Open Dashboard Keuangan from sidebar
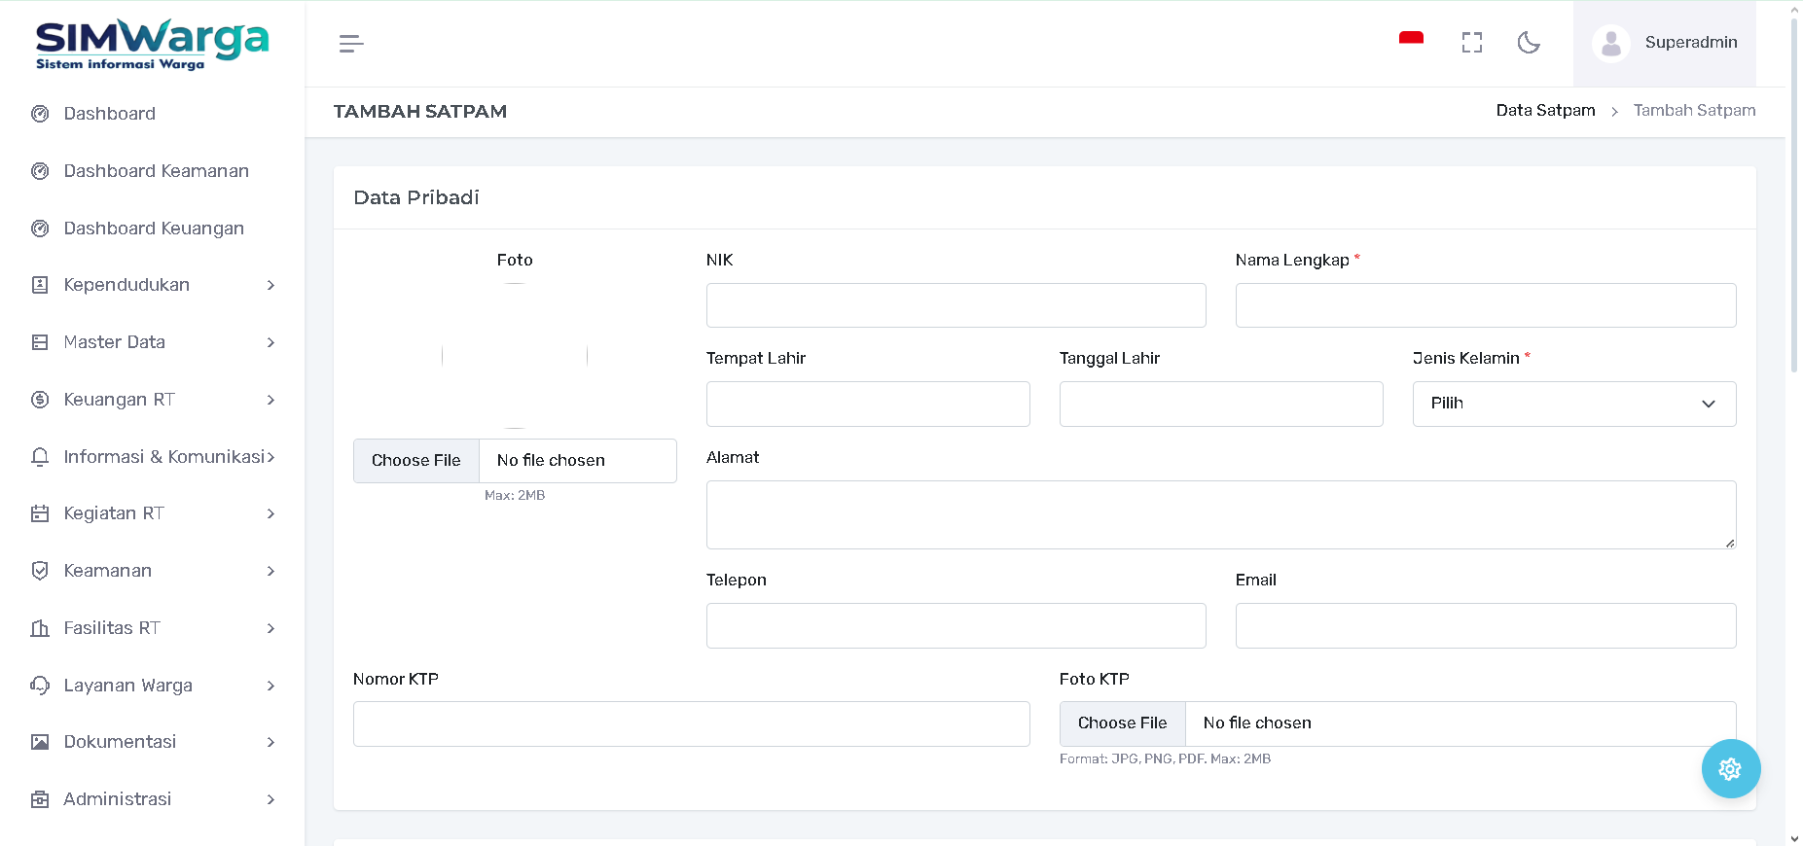The width and height of the screenshot is (1803, 846). pyautogui.click(x=154, y=229)
